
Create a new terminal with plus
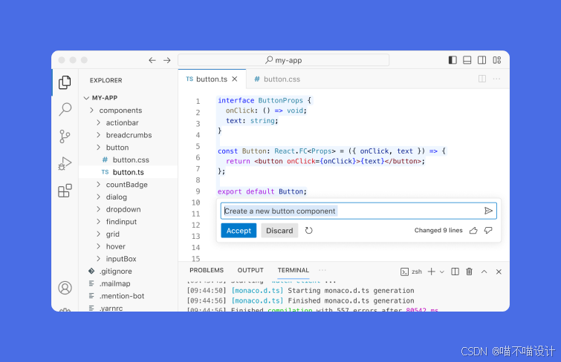click(x=432, y=271)
